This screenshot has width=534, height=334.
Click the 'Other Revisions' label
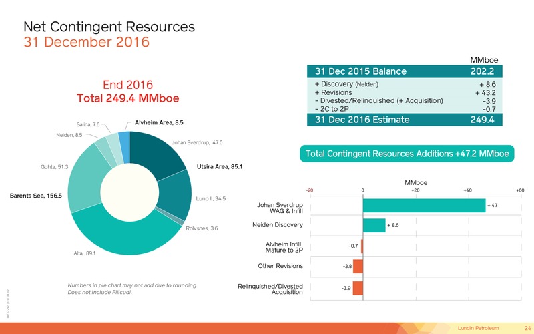pos(280,266)
